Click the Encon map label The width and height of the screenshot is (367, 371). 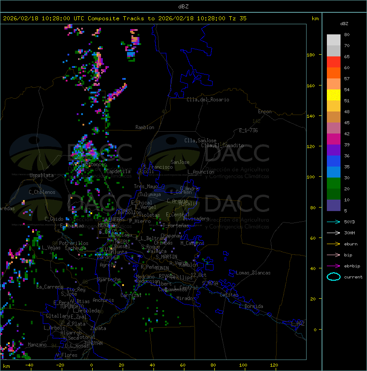click(x=265, y=111)
